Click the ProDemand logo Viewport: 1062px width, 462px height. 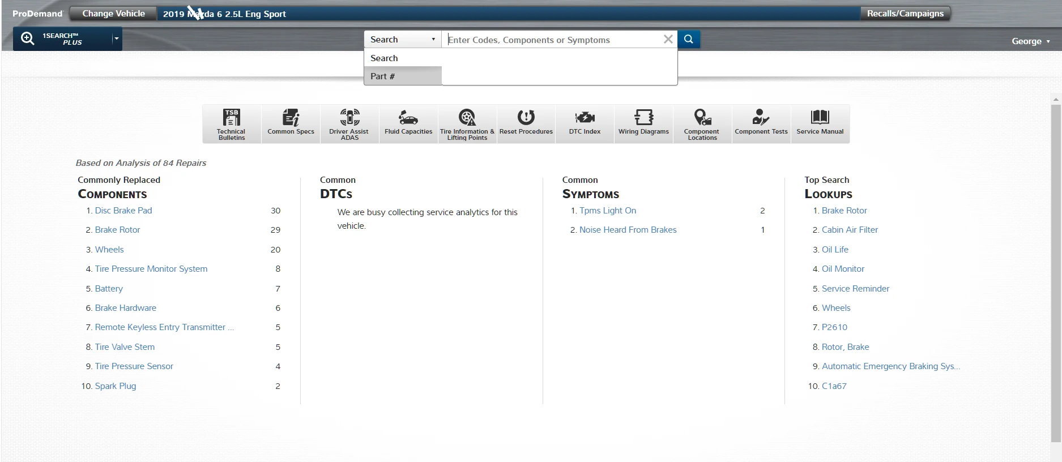pos(37,14)
